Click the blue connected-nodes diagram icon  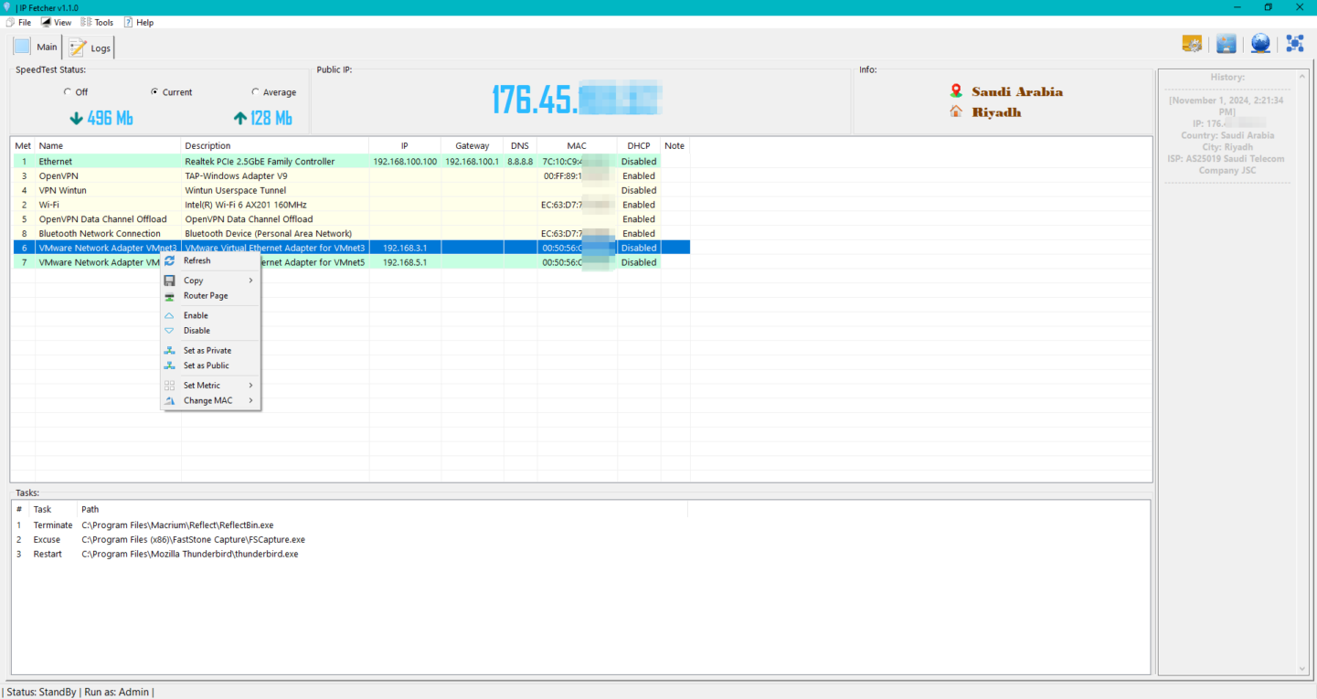[1295, 44]
